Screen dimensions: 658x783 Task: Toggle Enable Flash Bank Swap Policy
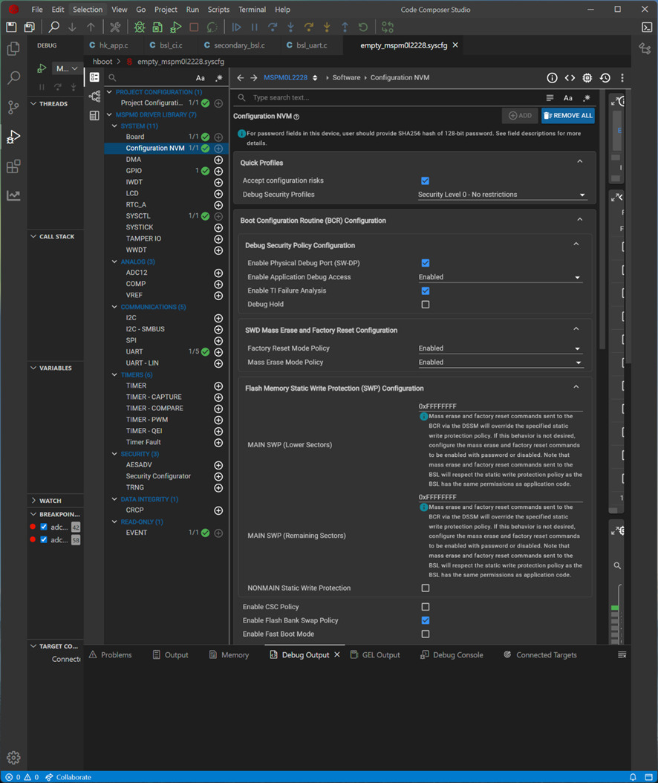(426, 620)
